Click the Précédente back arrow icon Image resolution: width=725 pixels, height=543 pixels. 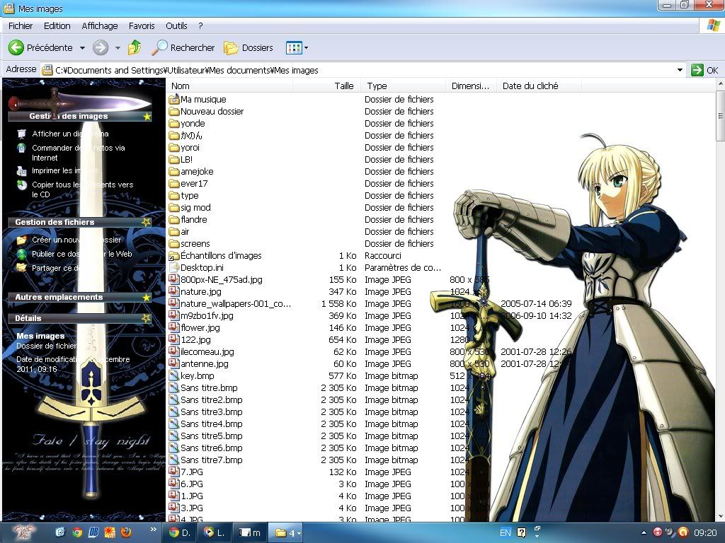tap(16, 47)
